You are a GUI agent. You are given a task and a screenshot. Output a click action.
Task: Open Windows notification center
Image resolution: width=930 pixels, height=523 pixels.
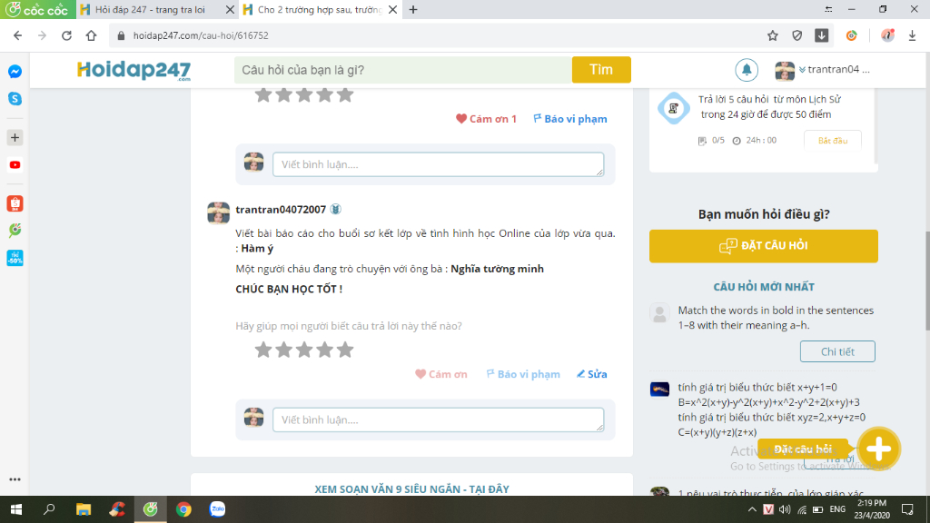907,509
